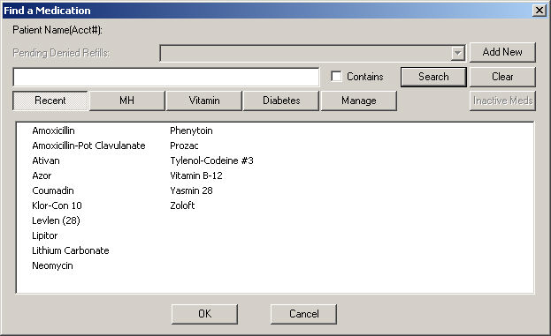The height and width of the screenshot is (336, 551).
Task: Switch to the MH category
Action: click(x=126, y=101)
